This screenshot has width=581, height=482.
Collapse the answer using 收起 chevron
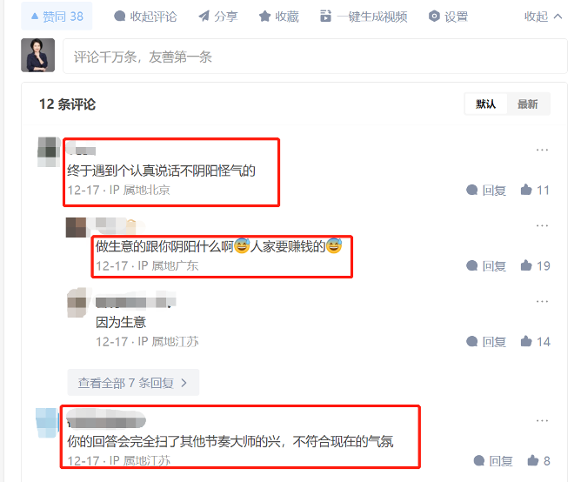(x=544, y=17)
